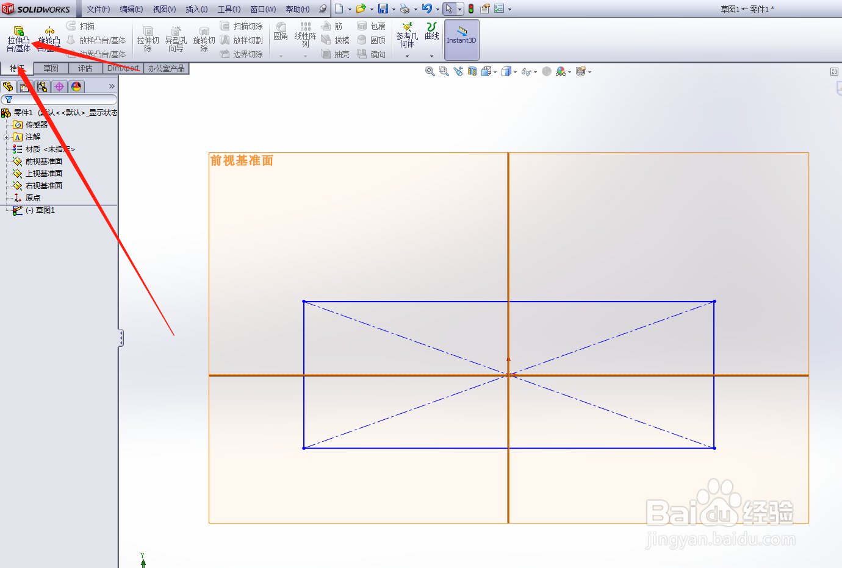Click the Print icon
This screenshot has width=842, height=568.
(405, 9)
